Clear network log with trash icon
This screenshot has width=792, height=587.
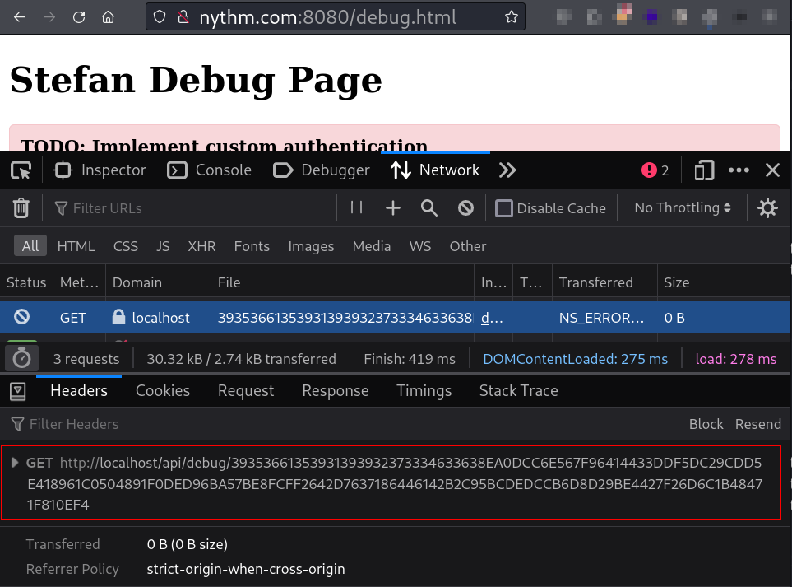(x=21, y=208)
